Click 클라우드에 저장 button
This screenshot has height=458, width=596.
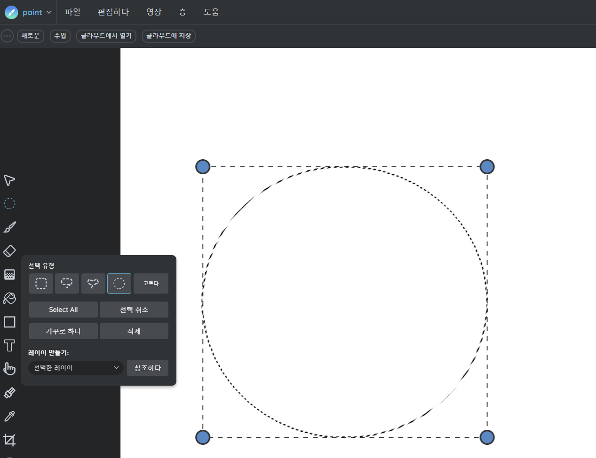pos(169,36)
